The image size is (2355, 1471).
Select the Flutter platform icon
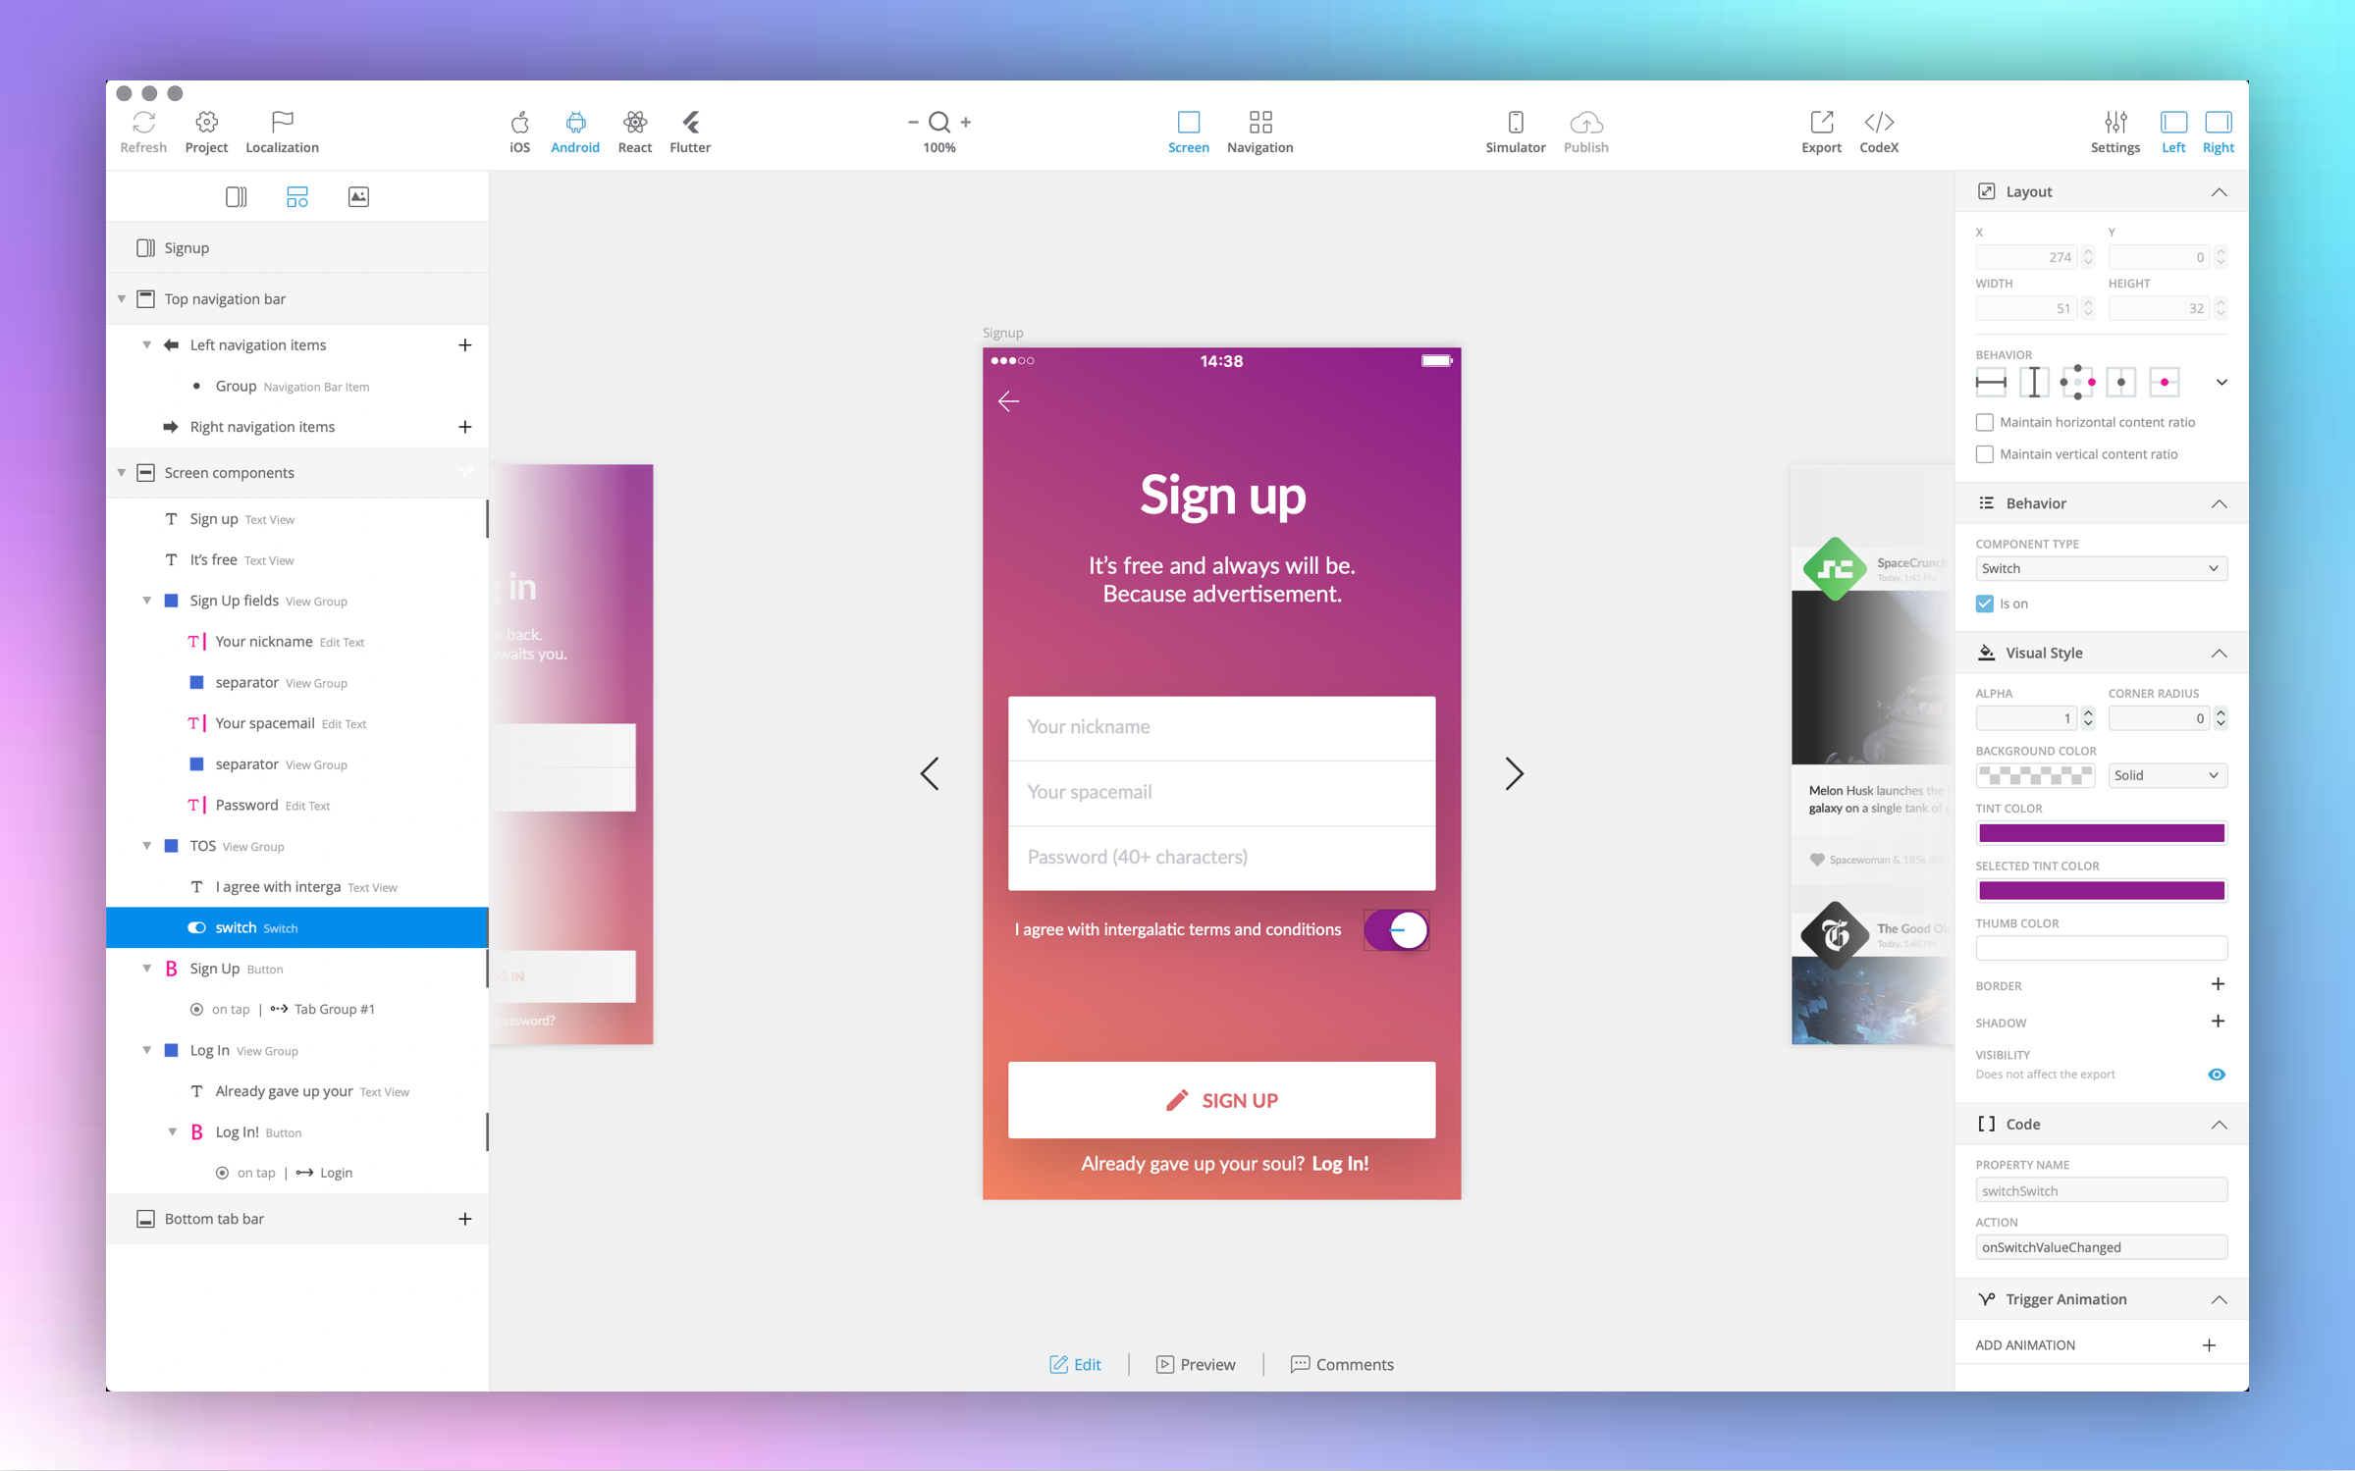coord(690,123)
